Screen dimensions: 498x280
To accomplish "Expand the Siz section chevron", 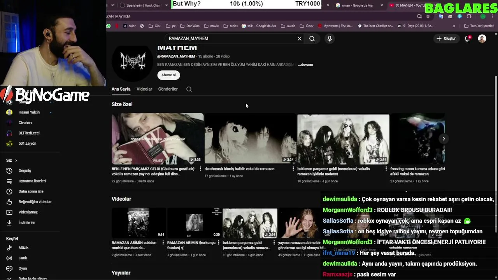I will point(16,160).
